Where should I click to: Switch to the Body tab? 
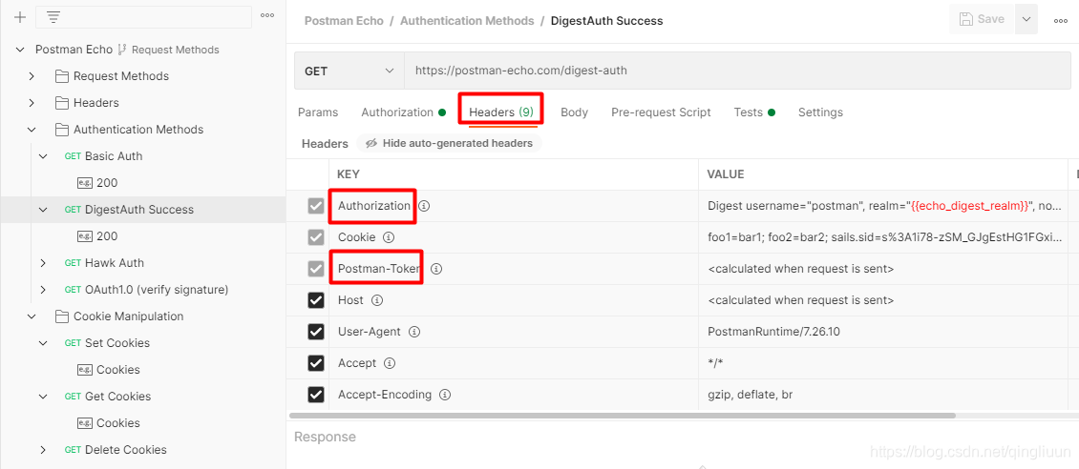pyautogui.click(x=574, y=112)
